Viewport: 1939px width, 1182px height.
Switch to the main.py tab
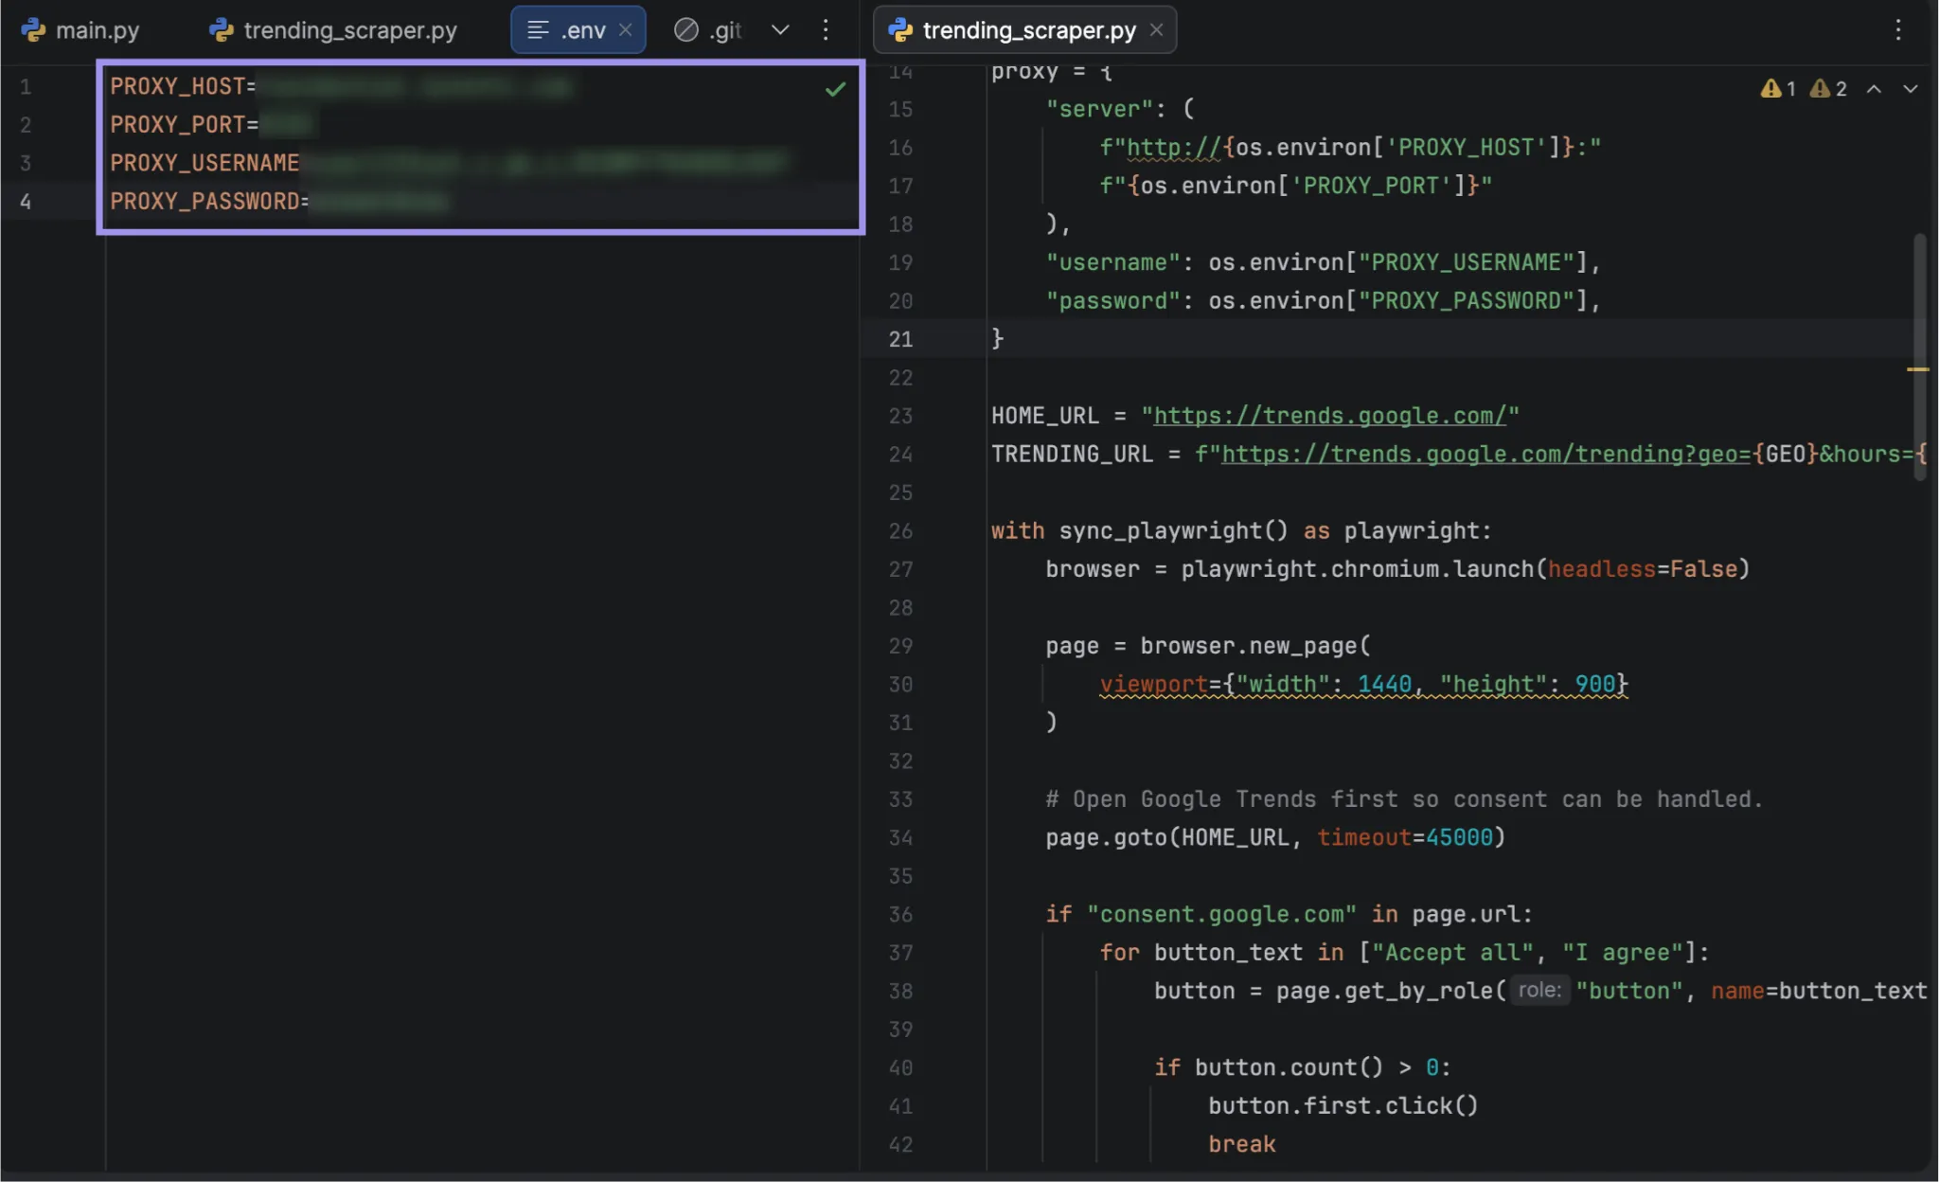click(80, 30)
